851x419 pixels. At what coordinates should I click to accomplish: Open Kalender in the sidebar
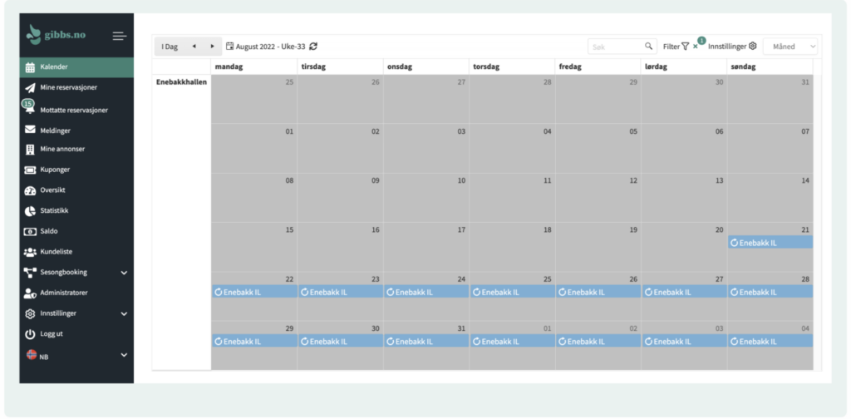(x=54, y=67)
